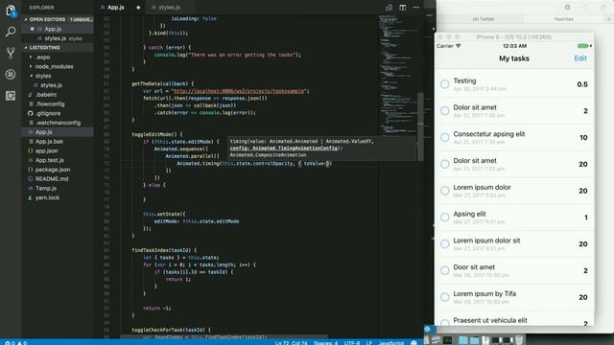
Task: Click the errors and warnings status icon
Action: pyautogui.click(x=15, y=343)
